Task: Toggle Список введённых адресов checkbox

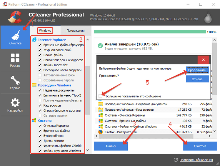Action: [40, 60]
